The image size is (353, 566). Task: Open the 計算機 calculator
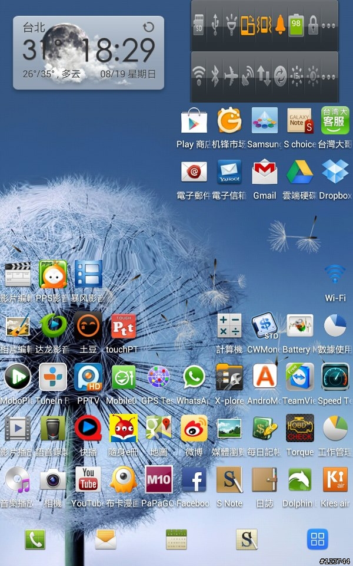point(229,325)
